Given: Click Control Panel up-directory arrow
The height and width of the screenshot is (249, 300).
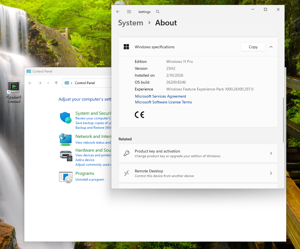Looking at the screenshot, I should [x=56, y=83].
